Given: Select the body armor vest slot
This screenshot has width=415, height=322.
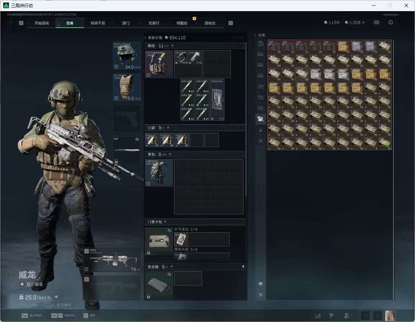Looking at the screenshot, I should 127,87.
